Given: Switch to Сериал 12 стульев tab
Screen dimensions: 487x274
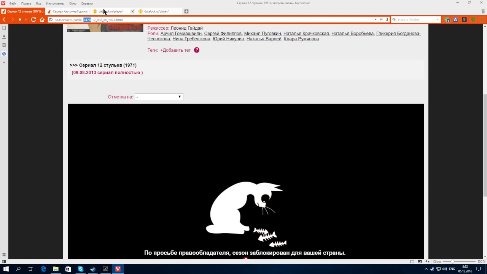Looking at the screenshot, I should (22, 11).
